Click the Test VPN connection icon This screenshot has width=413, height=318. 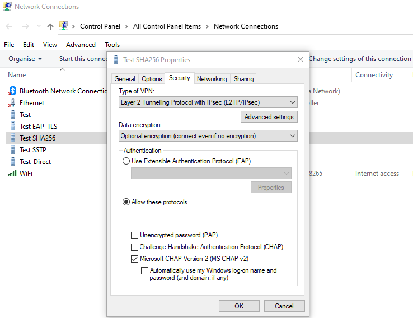click(x=13, y=114)
